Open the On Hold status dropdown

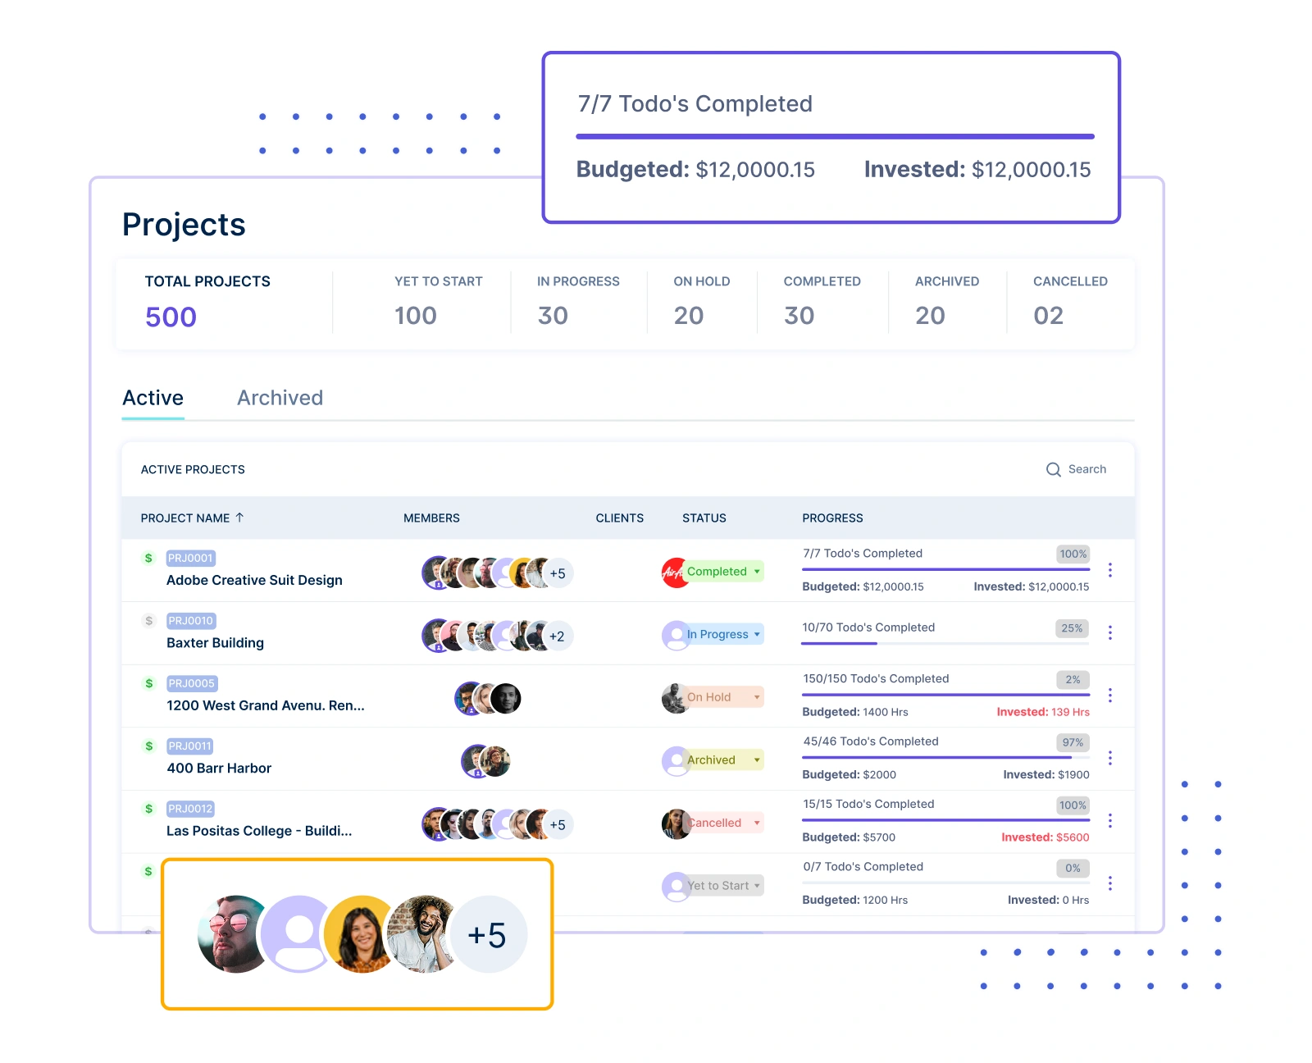pyautogui.click(x=756, y=697)
